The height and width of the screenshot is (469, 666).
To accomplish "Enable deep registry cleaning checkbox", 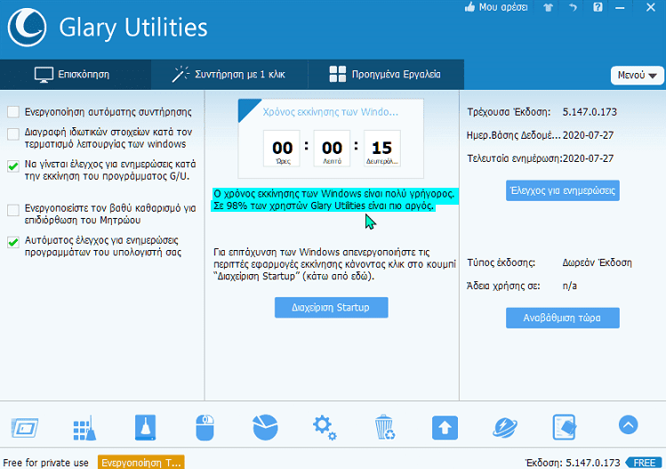I will (x=13, y=210).
